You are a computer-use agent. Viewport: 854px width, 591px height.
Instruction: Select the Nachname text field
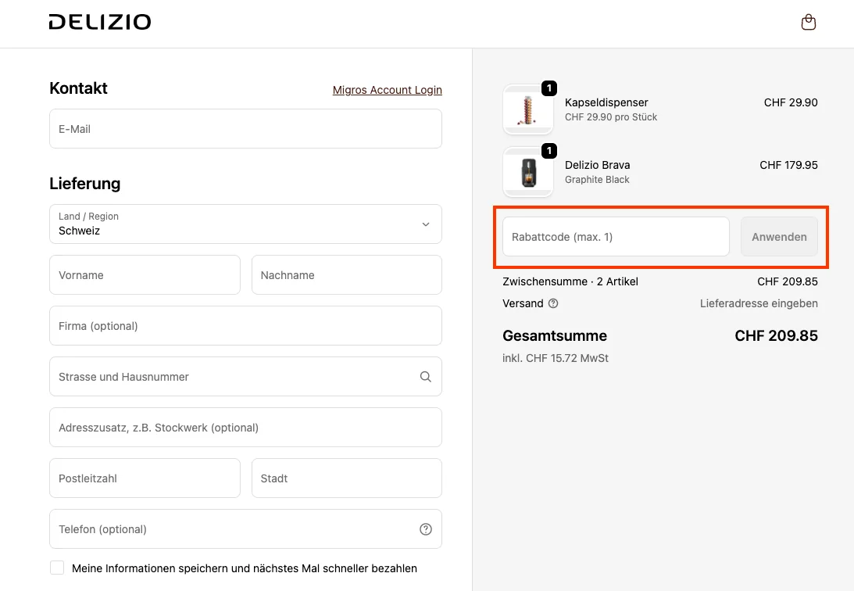pos(346,275)
